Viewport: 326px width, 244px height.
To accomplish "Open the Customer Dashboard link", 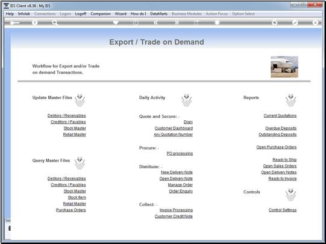I will (174, 129).
